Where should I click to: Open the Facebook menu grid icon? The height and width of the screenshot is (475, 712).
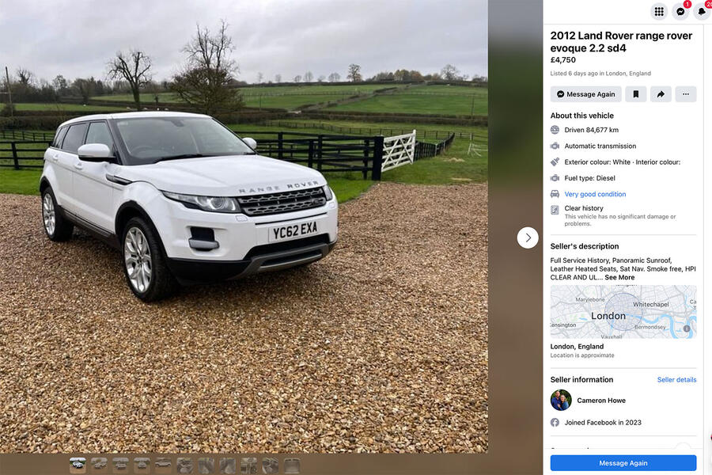tap(659, 11)
